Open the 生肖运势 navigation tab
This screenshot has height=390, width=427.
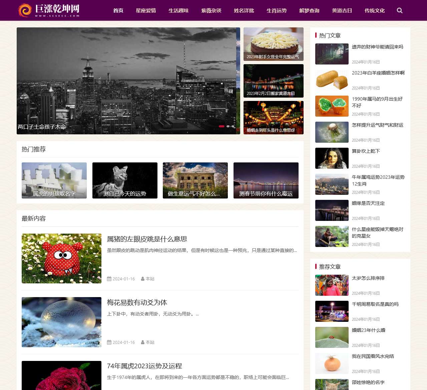[277, 10]
